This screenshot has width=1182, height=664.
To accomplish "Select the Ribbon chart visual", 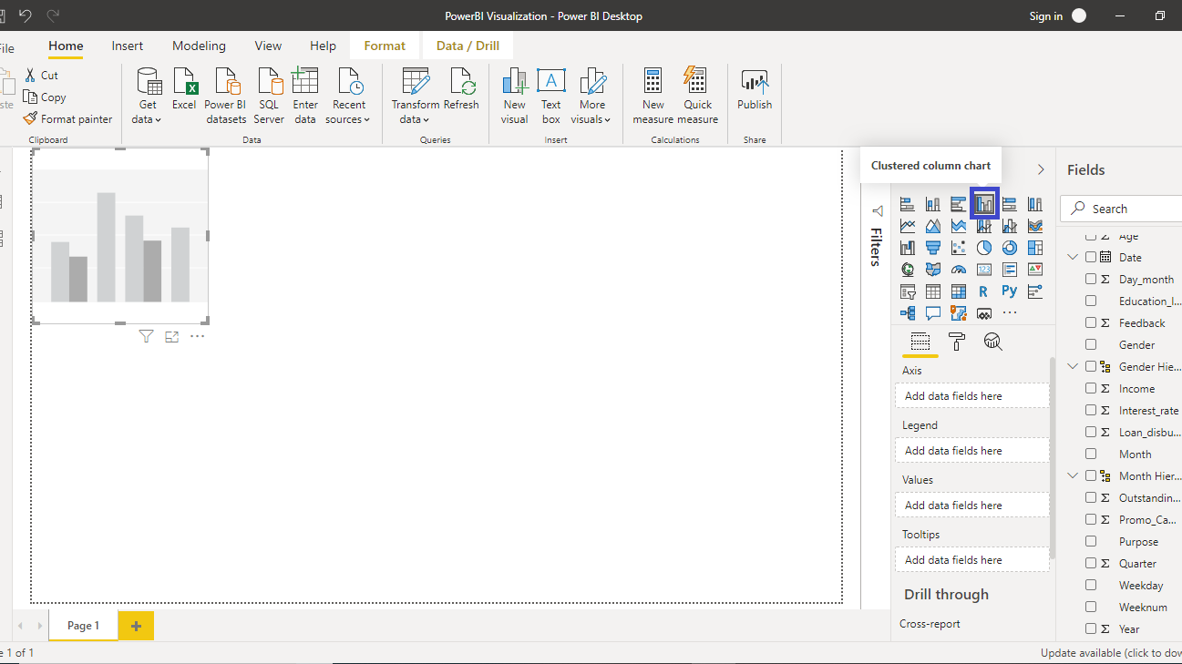I will [x=1035, y=226].
